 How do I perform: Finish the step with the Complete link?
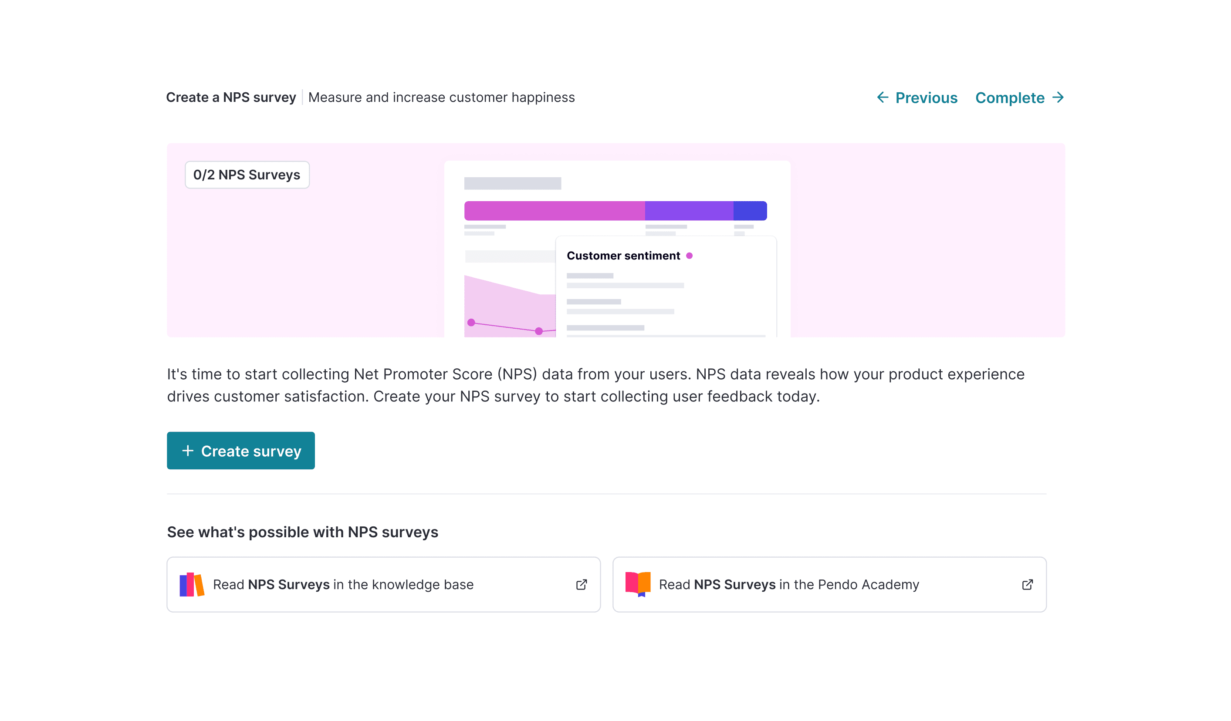coord(1010,98)
